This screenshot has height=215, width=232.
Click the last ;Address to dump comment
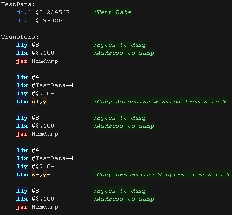click(124, 199)
